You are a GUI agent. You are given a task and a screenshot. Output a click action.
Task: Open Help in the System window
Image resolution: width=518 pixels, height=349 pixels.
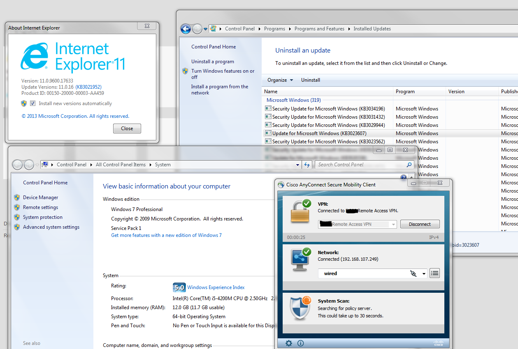coord(404,177)
